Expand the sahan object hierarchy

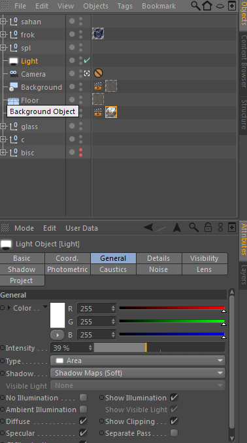pyautogui.click(x=3, y=21)
